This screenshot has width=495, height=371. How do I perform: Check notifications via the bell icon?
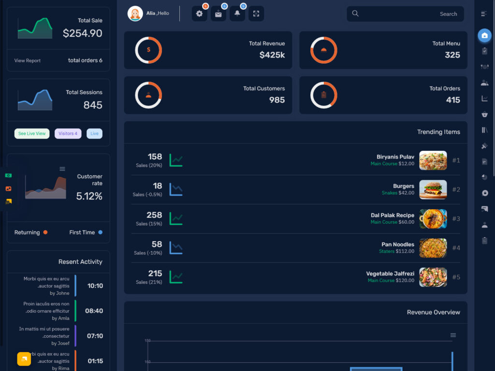[237, 14]
